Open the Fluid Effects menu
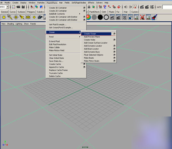 [x=52, y=3]
